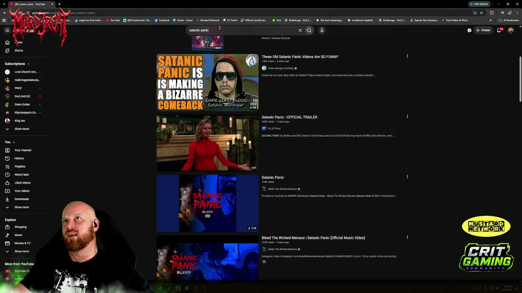
Task: Open the hamburger guide menu icon
Action: point(7,30)
